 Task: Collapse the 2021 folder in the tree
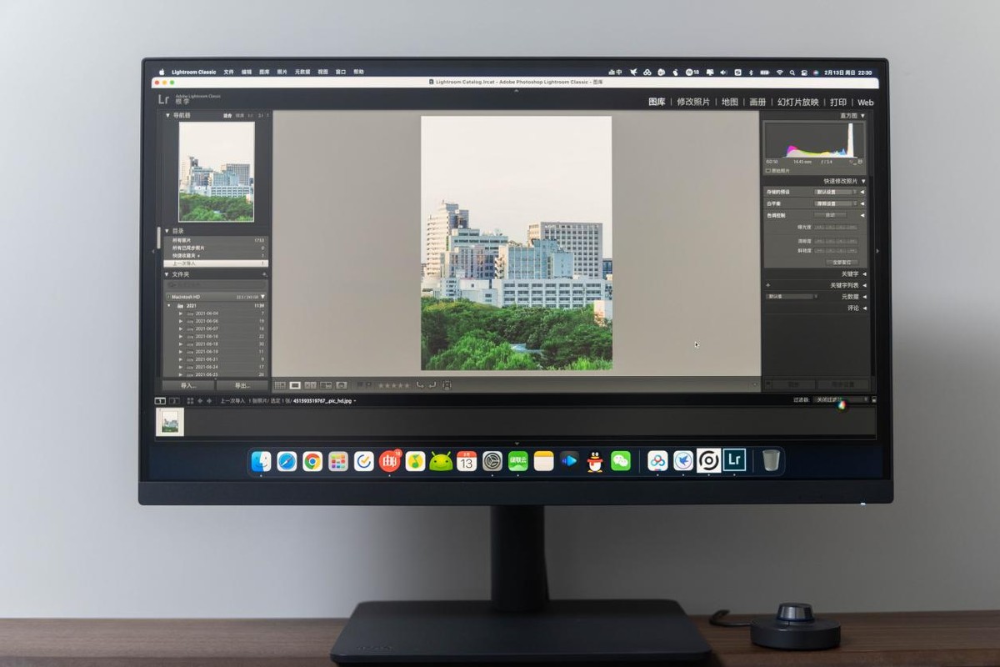point(169,306)
